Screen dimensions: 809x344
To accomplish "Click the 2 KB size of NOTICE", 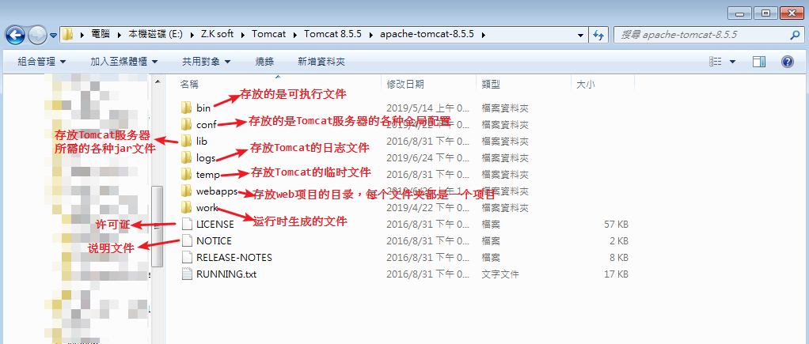I will [x=618, y=241].
